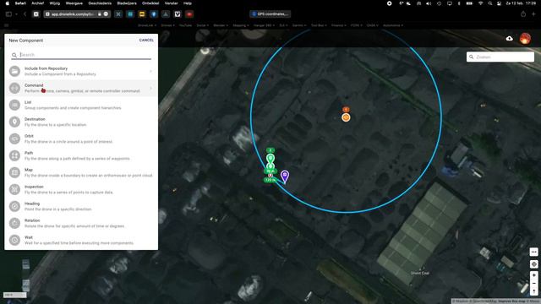Click the green destination pin marker

tap(270, 159)
